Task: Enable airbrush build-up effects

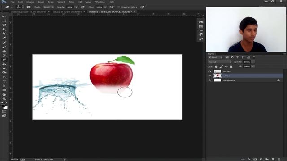Action: [112, 7]
